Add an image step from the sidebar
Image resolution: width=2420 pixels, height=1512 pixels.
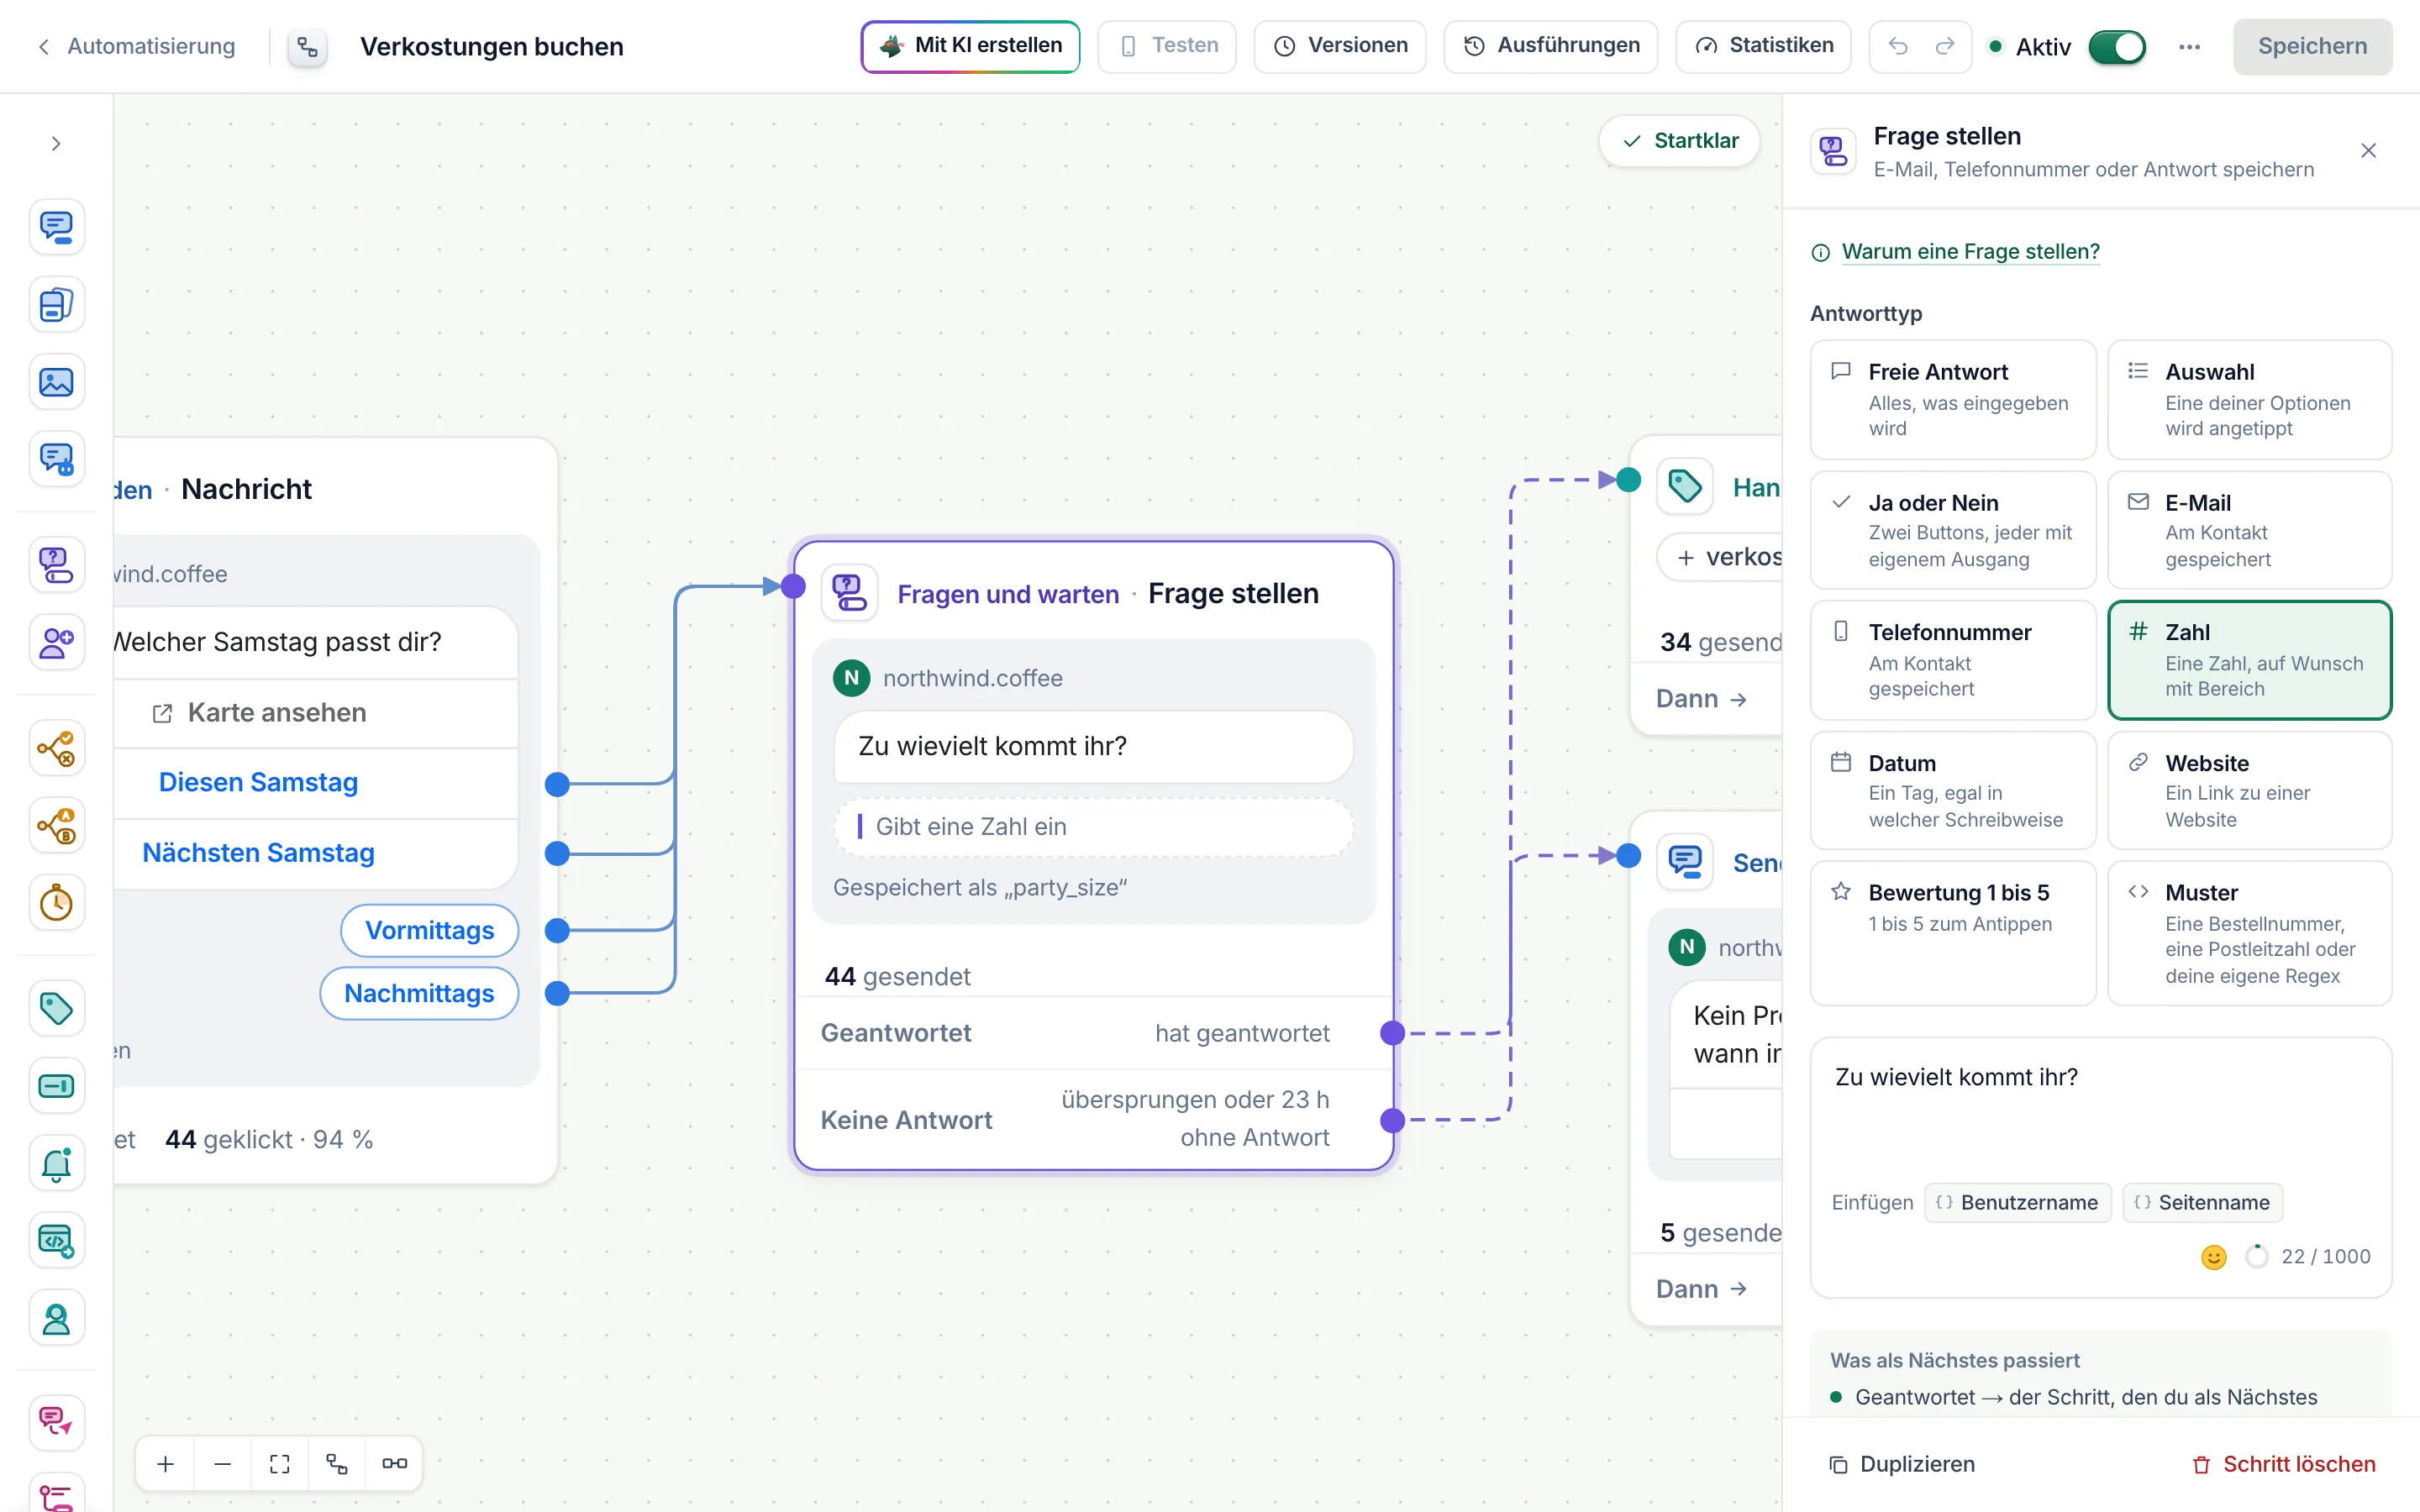point(56,382)
